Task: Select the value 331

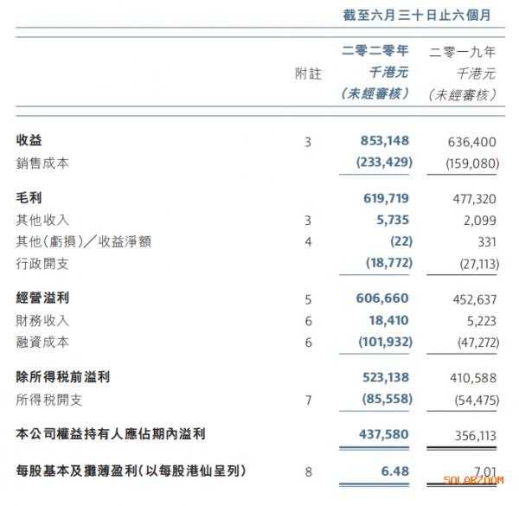Action: pos(486,242)
